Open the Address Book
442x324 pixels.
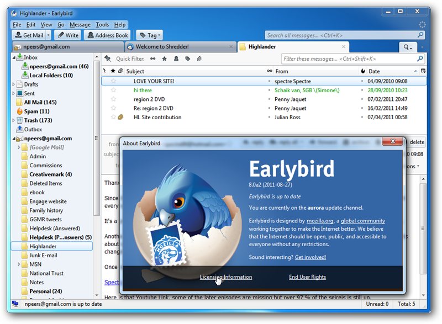pyautogui.click(x=107, y=35)
